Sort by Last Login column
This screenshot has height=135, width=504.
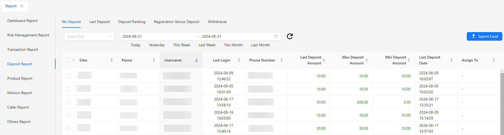point(239,60)
